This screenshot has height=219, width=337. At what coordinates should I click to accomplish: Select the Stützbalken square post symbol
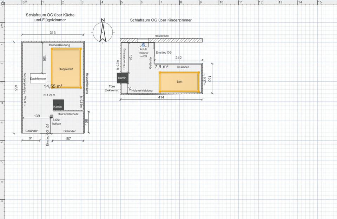(52, 116)
